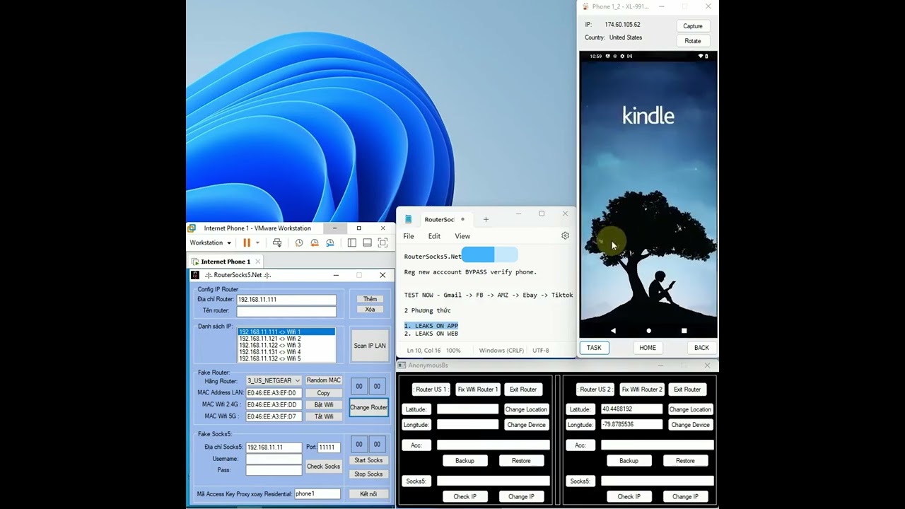Screen dimensions: 905x509
Task: Click Change Device beside Longitude -79.8785536
Action: pos(690,425)
